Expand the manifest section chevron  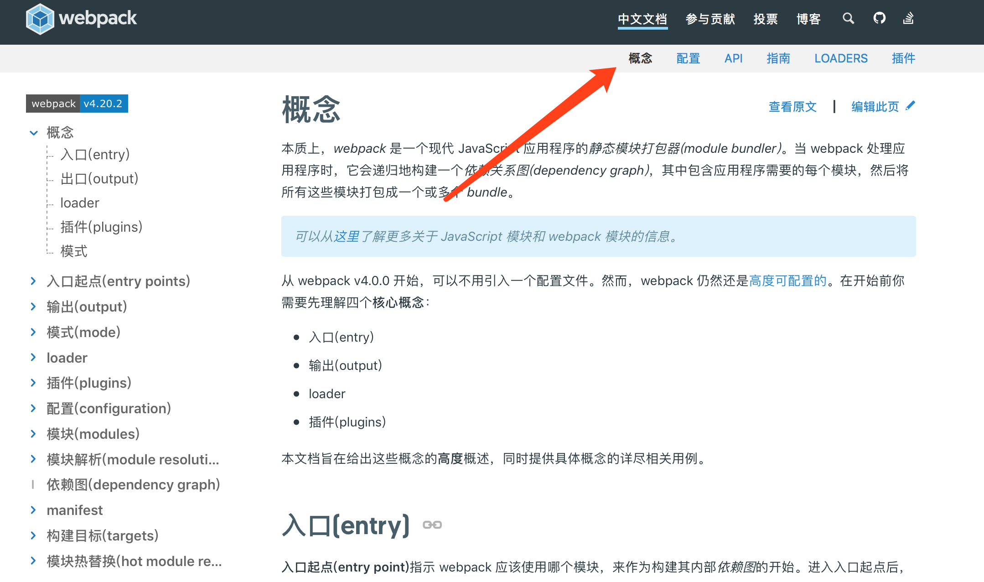point(33,510)
